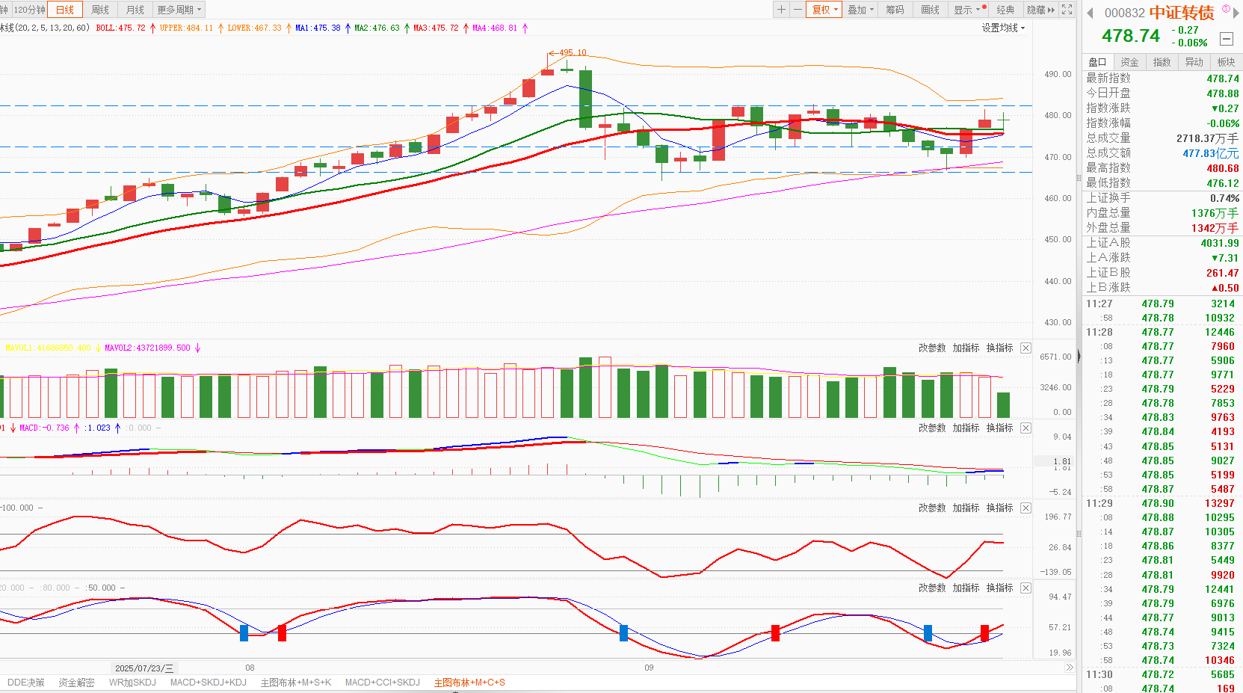This screenshot has width=1243, height=693.
Task: Click 最高指数 480.68 value
Action: 1223,168
